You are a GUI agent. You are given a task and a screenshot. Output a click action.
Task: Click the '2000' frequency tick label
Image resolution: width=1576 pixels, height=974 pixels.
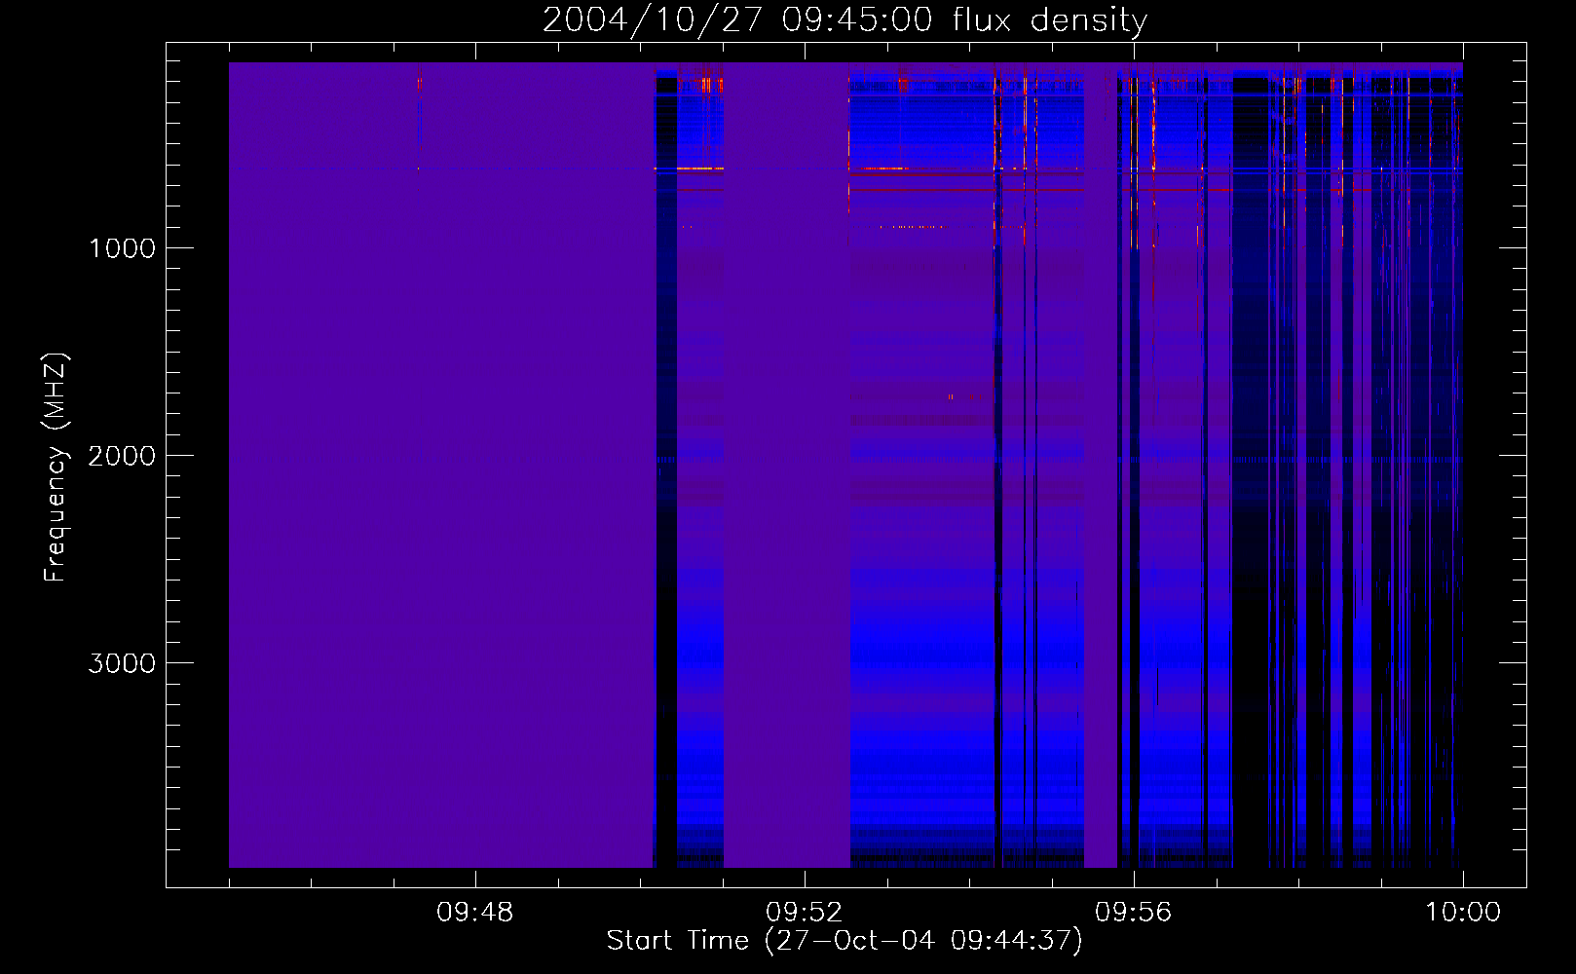pyautogui.click(x=122, y=456)
